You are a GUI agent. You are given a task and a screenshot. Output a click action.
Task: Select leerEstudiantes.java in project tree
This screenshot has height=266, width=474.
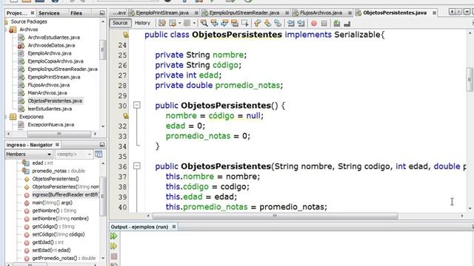point(50,109)
